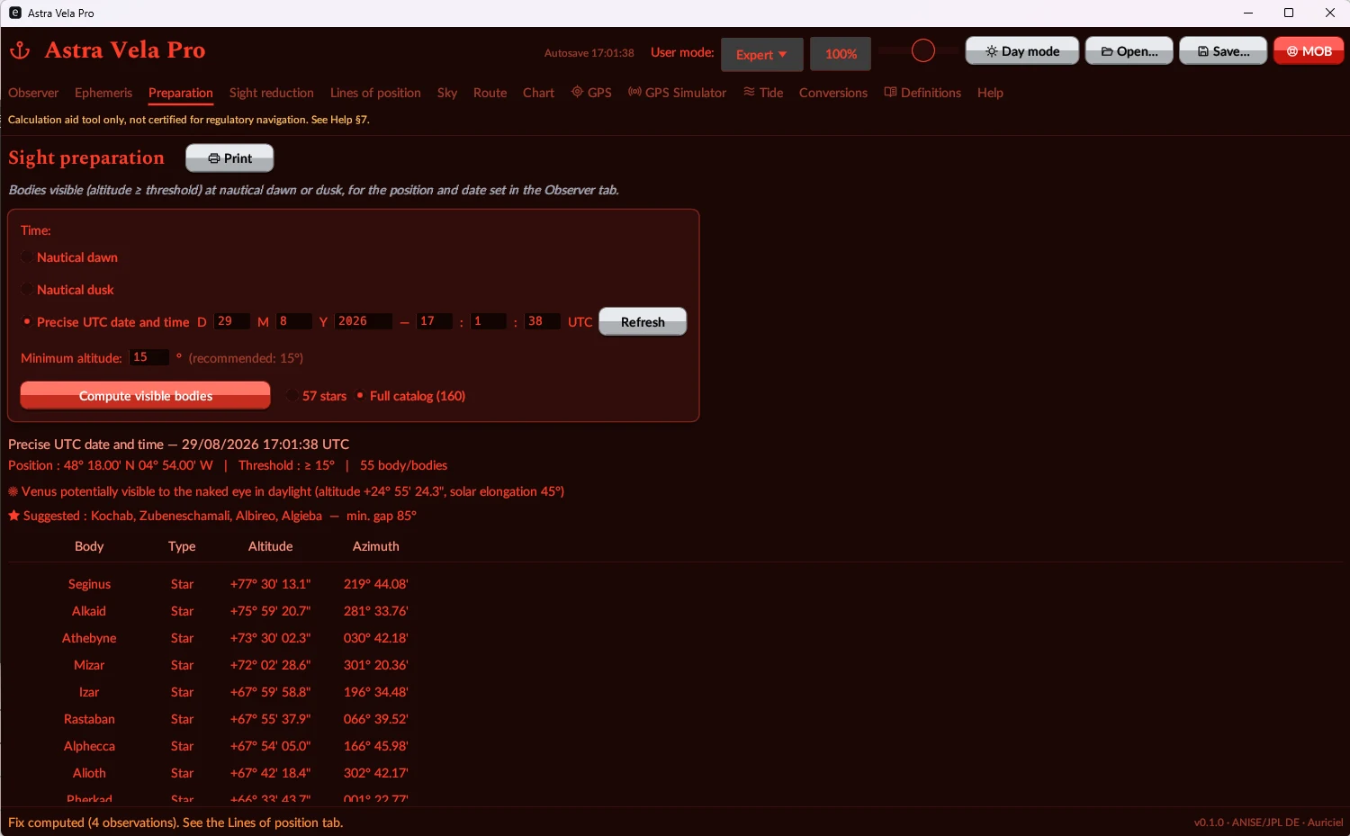
Task: Click the Izar row name
Action: pos(89,692)
